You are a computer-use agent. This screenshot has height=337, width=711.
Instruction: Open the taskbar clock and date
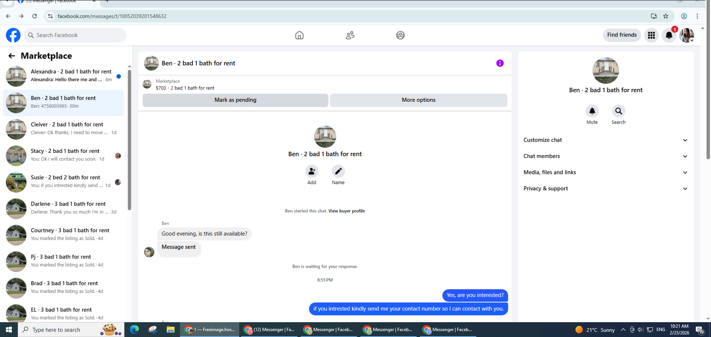(680, 330)
